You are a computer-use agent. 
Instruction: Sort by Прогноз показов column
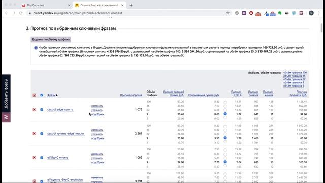click(253, 93)
